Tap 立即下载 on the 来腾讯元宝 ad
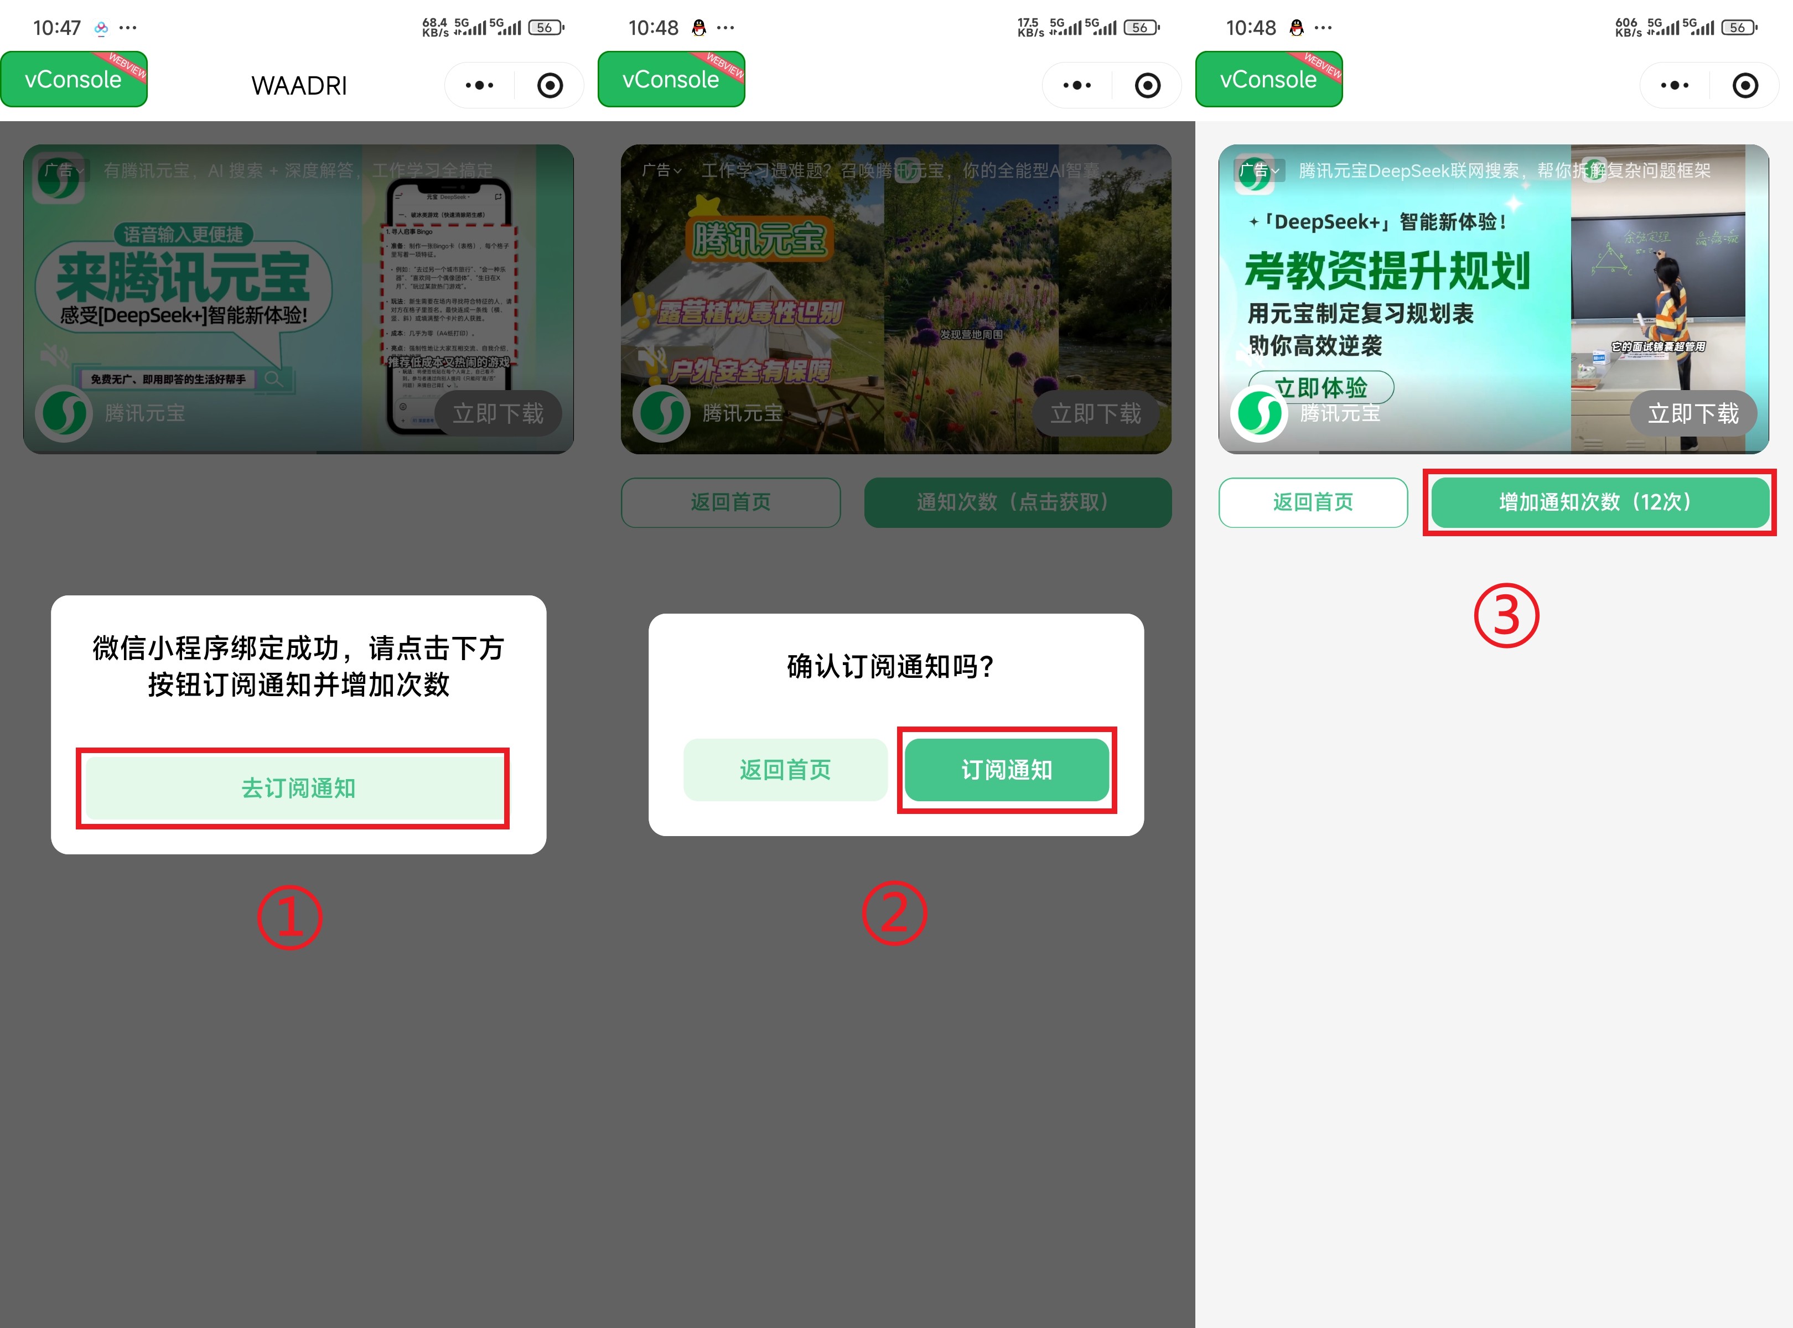Screen dimensions: 1793x1328 pyautogui.click(x=498, y=413)
